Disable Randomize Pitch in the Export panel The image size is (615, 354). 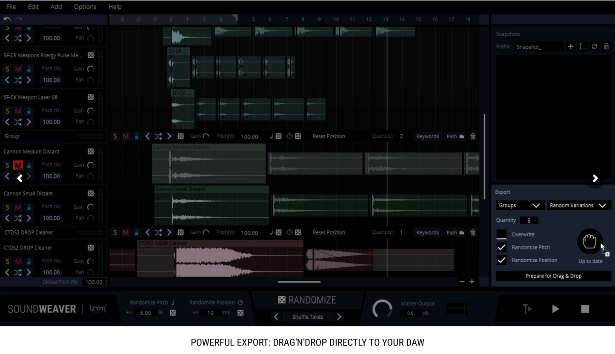pyautogui.click(x=501, y=247)
